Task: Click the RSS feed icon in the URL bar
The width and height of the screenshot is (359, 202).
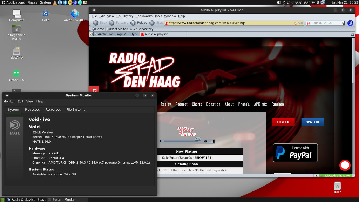Action: (296, 23)
